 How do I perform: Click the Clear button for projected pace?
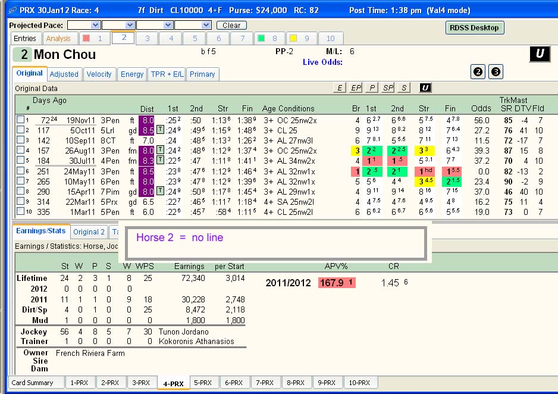231,25
